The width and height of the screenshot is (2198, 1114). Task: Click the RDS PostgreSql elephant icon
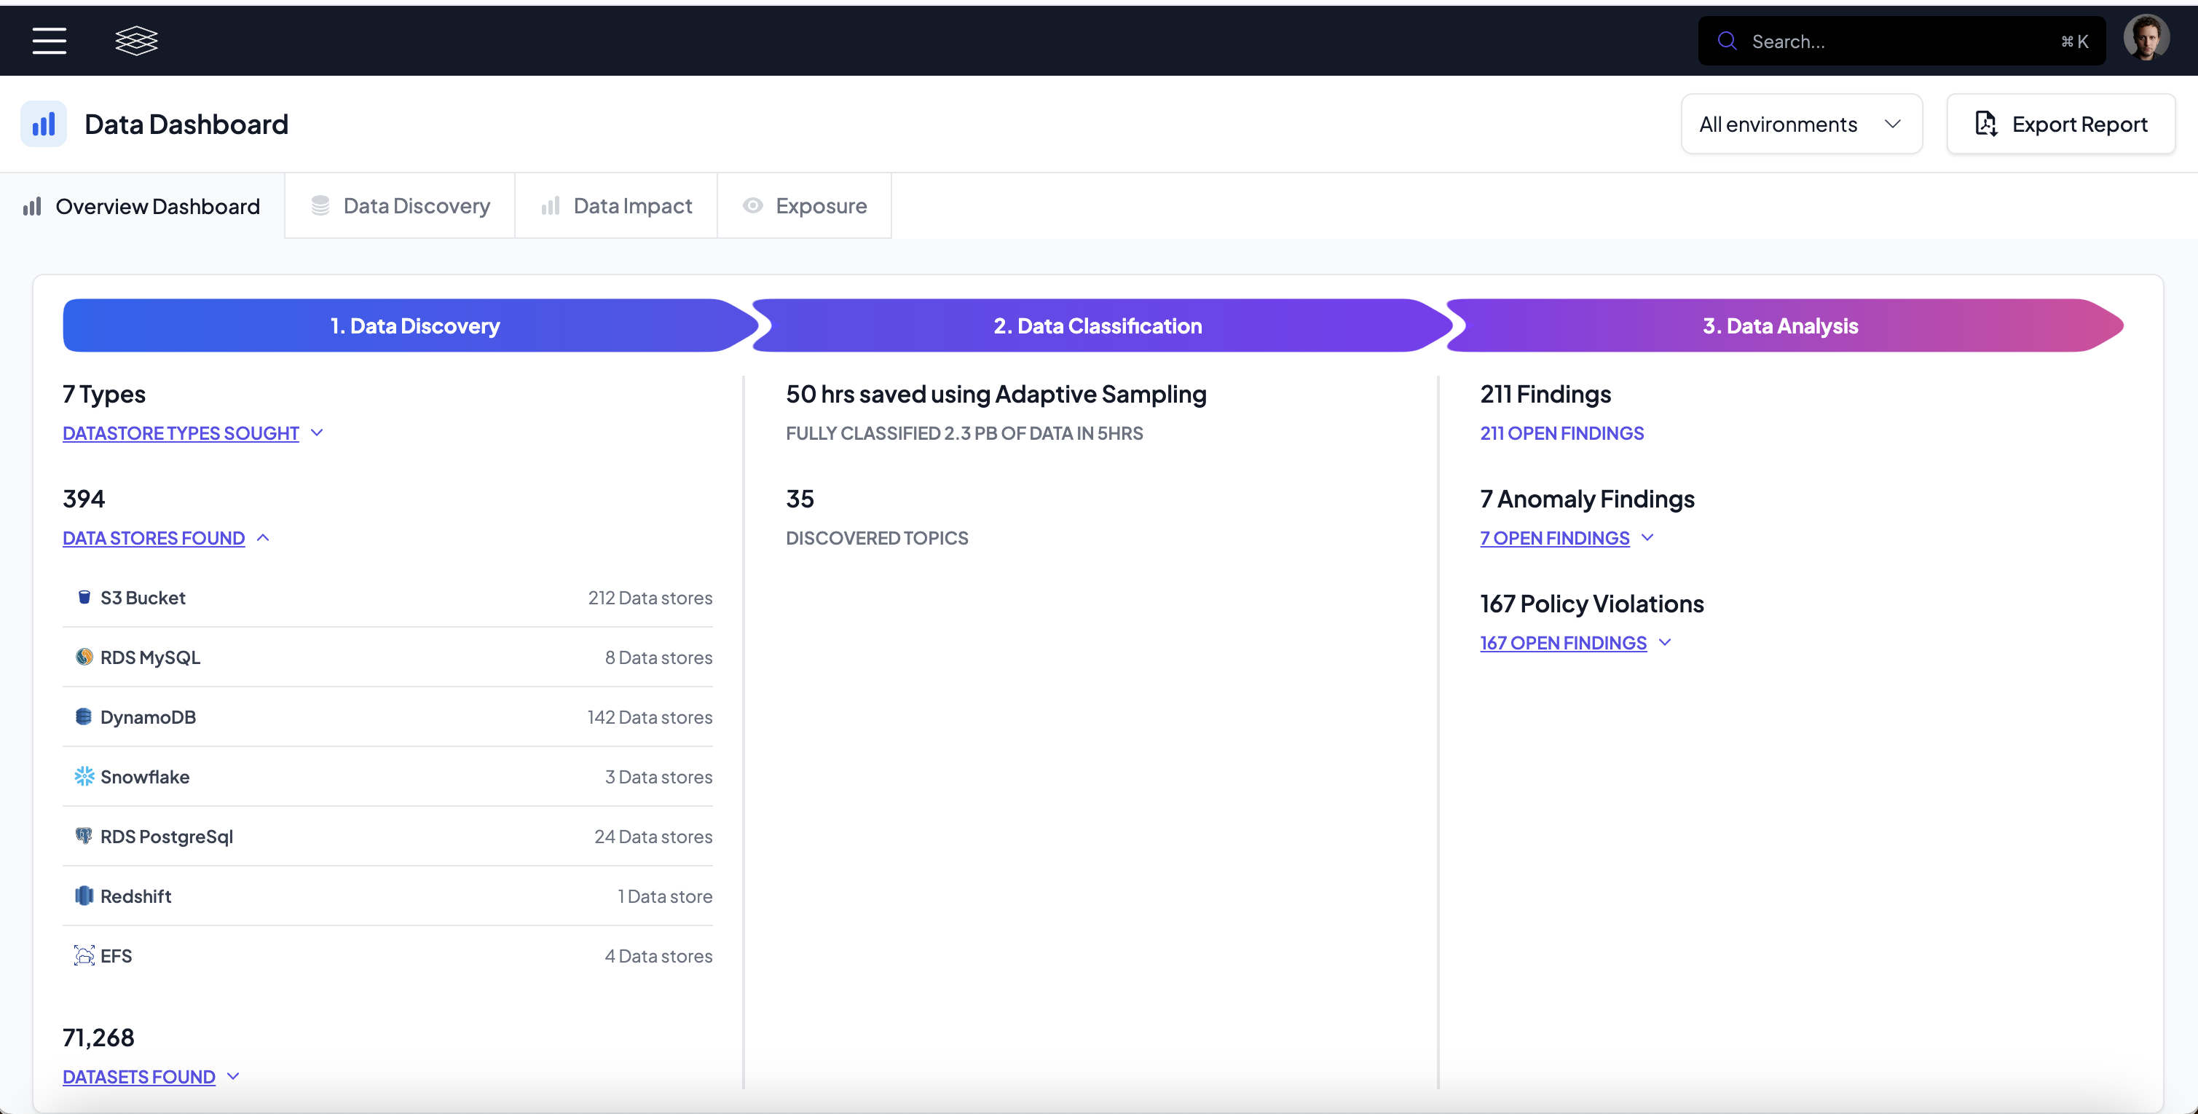84,836
